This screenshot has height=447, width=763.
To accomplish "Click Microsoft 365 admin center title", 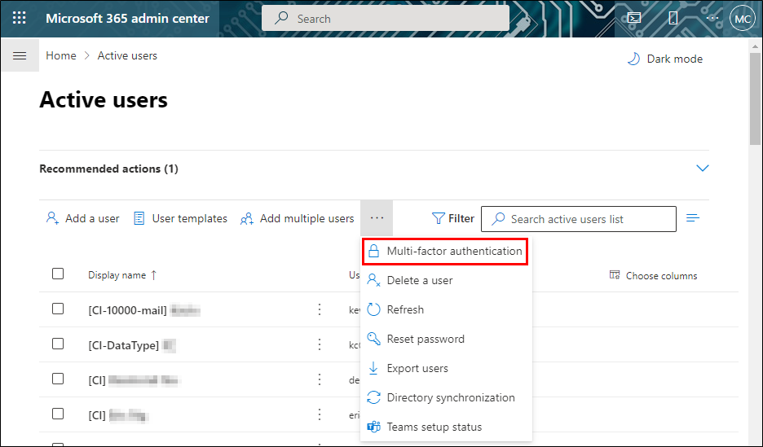I will tap(127, 19).
